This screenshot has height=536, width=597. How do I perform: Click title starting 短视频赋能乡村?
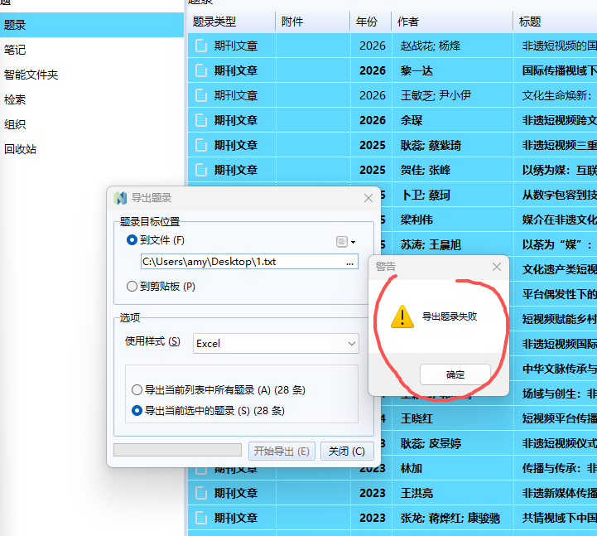(559, 319)
